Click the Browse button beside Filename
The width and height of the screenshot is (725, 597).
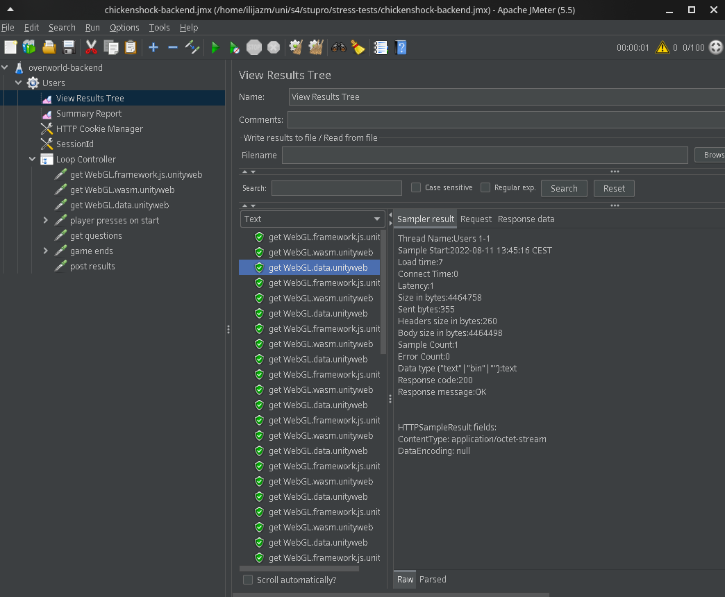click(x=710, y=155)
